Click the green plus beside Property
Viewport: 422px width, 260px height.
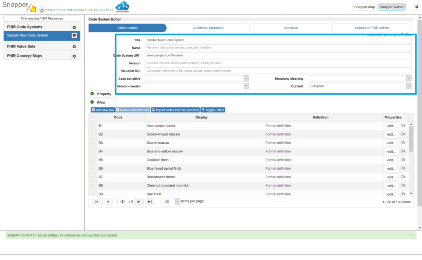[x=92, y=94]
